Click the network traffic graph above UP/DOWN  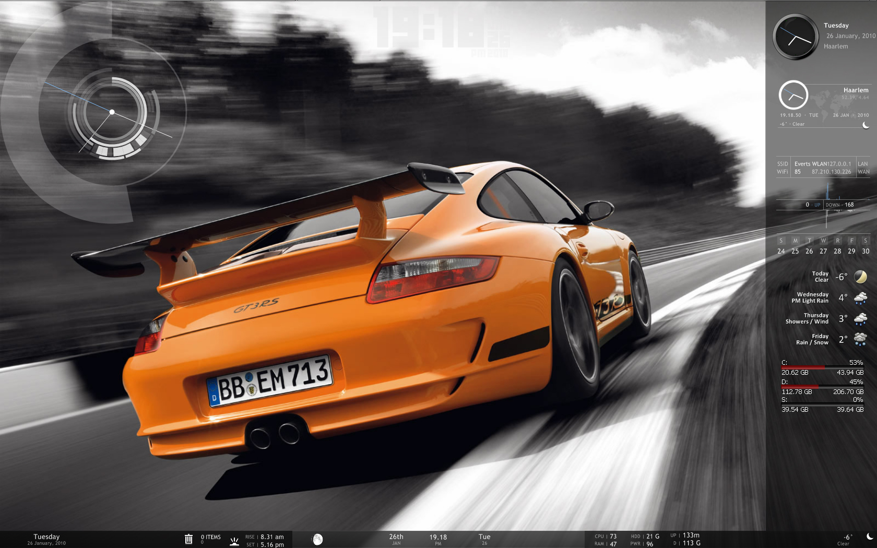pyautogui.click(x=823, y=190)
